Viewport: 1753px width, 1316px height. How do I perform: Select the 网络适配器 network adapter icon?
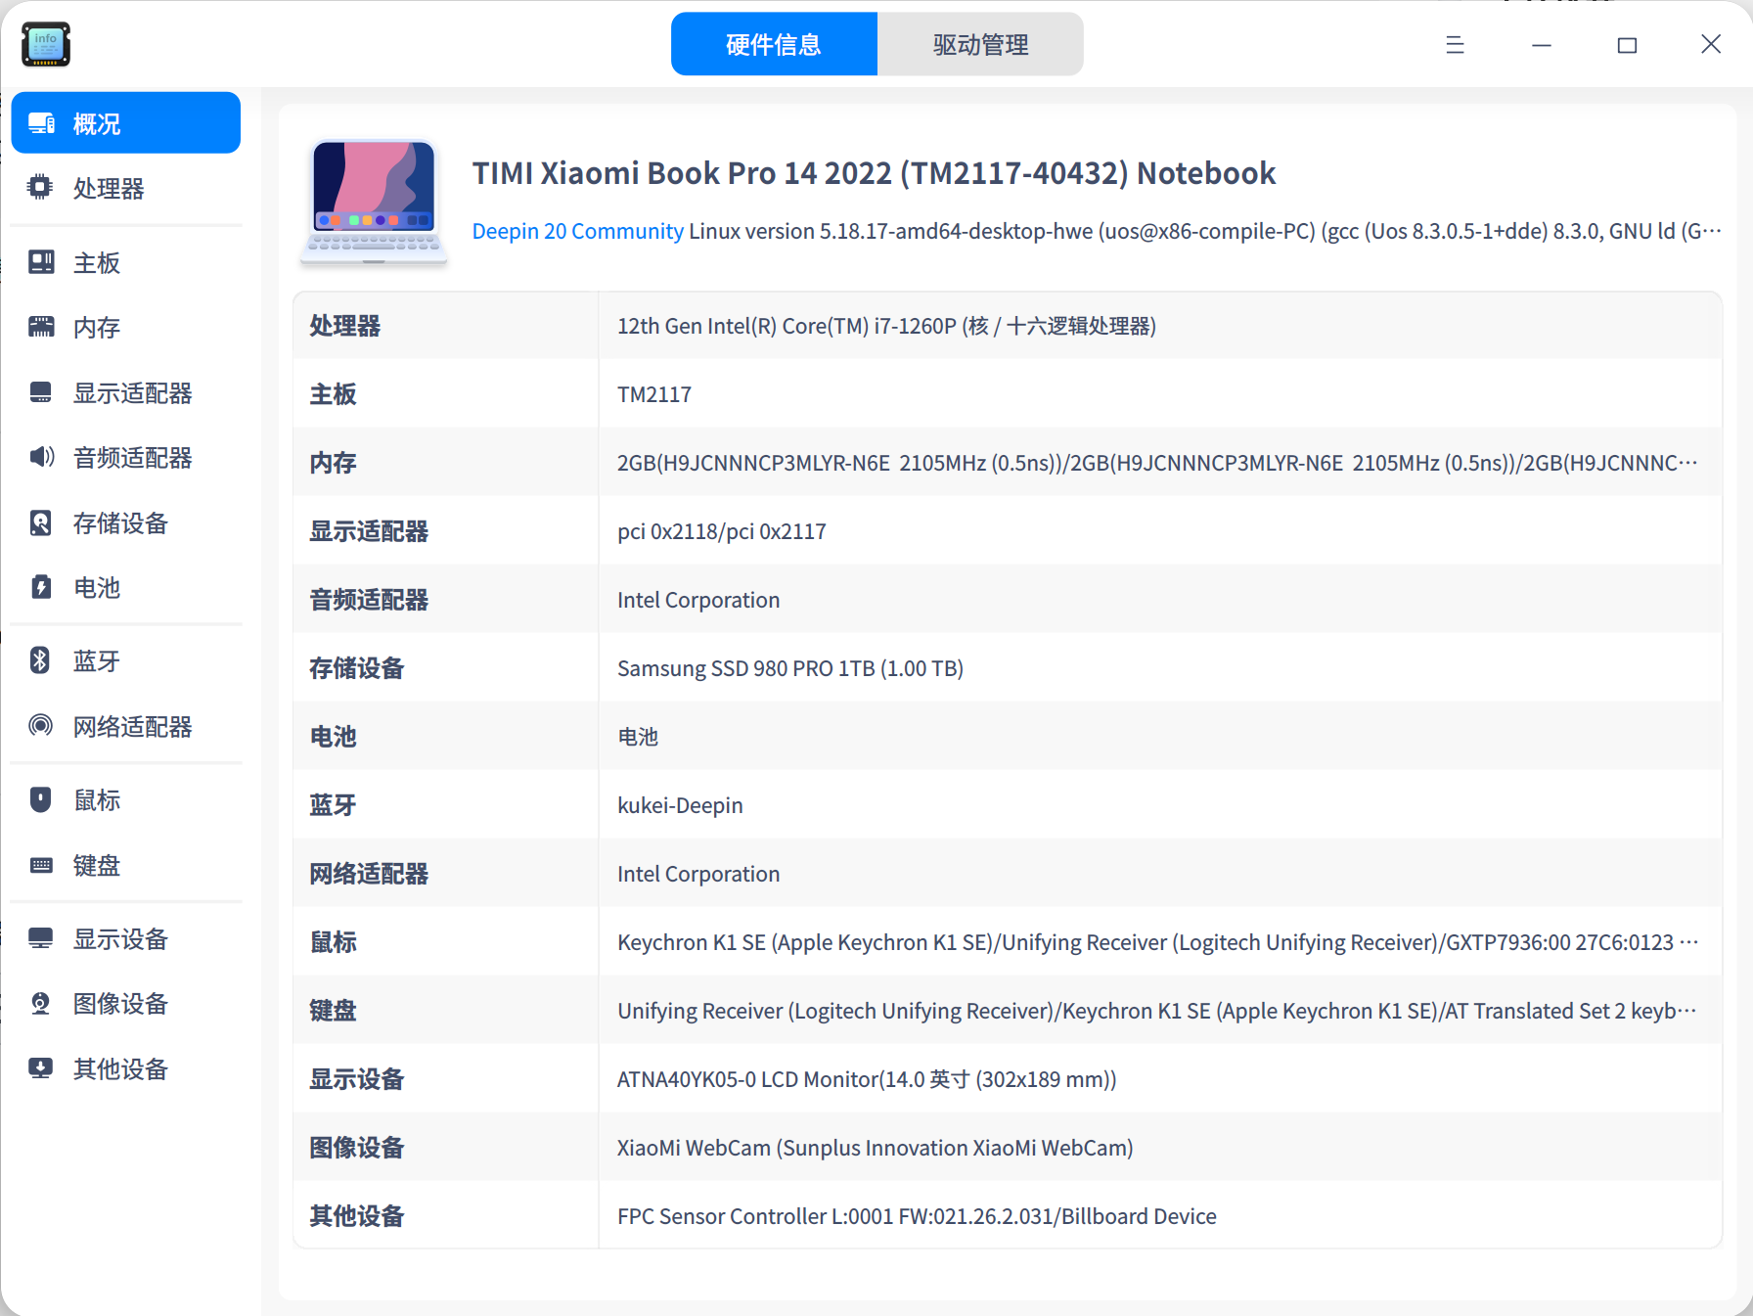pos(39,726)
